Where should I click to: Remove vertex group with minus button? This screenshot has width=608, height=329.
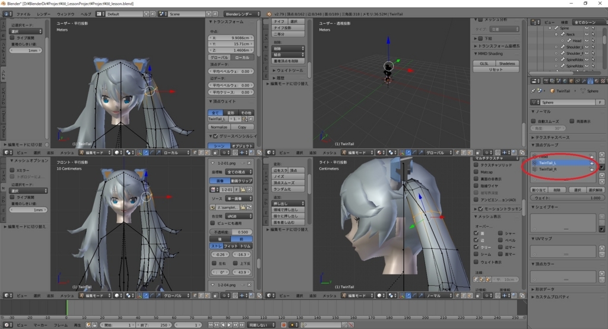click(602, 161)
